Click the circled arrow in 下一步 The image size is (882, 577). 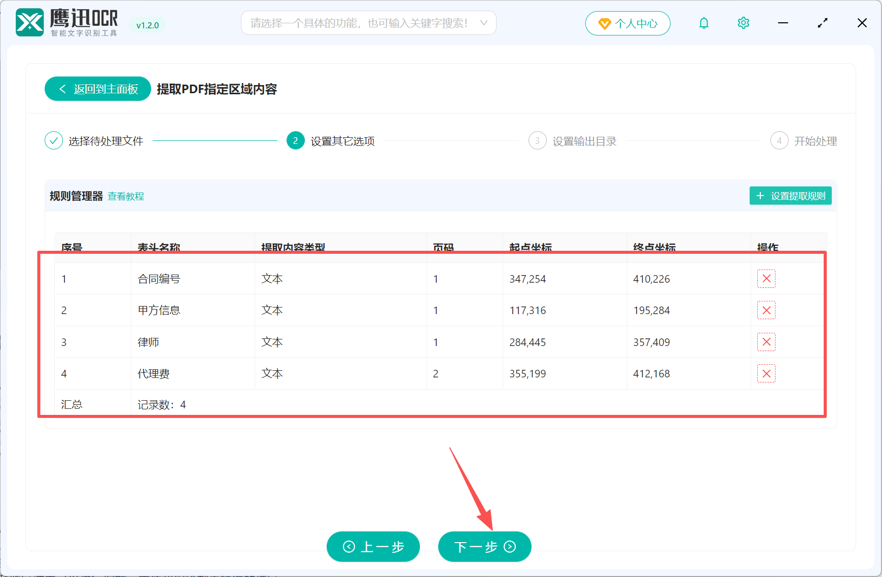point(509,547)
